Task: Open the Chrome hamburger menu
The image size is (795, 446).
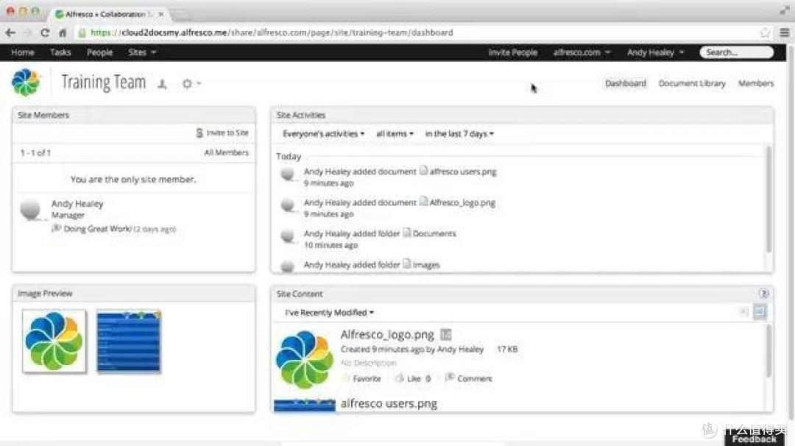Action: (784, 33)
